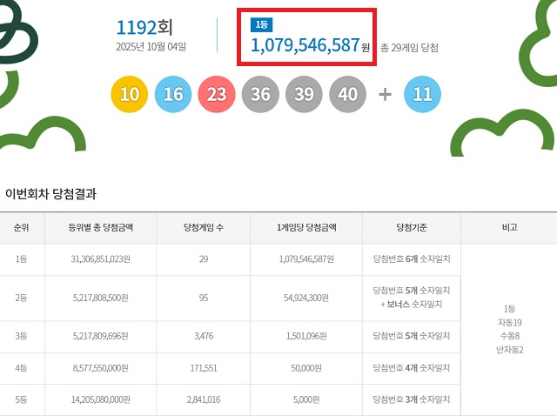Click the 등위별 총 당첨금액 column header
Screen dimensions: 557x416
coord(100,228)
